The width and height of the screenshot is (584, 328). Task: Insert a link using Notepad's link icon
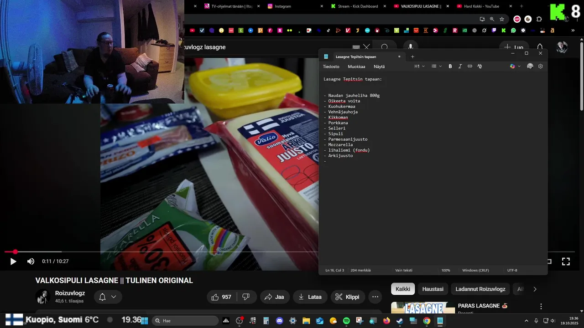click(x=470, y=67)
